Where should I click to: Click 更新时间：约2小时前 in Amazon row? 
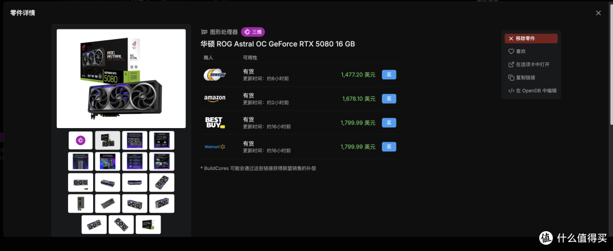point(266,103)
